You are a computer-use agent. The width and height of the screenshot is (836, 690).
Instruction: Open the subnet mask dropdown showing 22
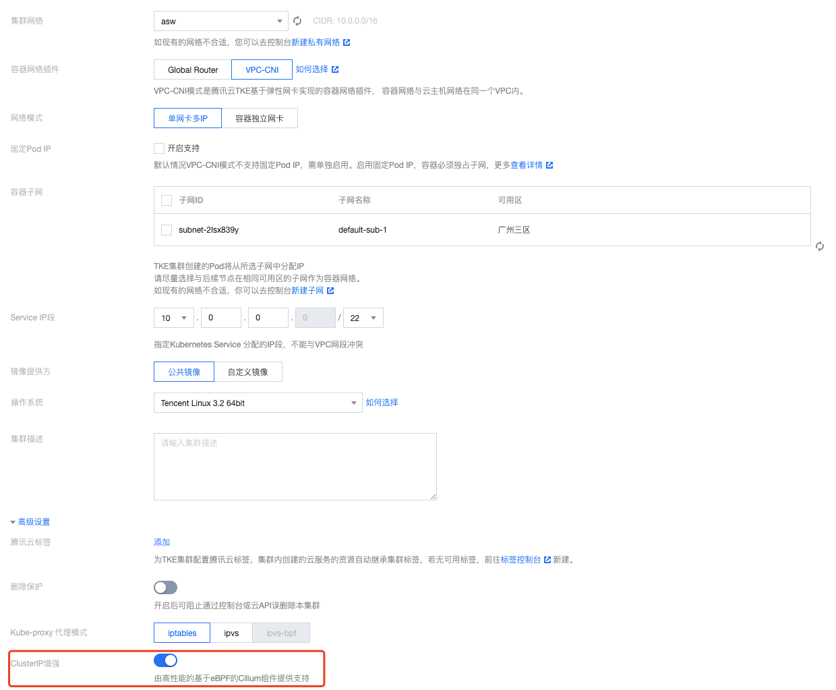(x=363, y=318)
